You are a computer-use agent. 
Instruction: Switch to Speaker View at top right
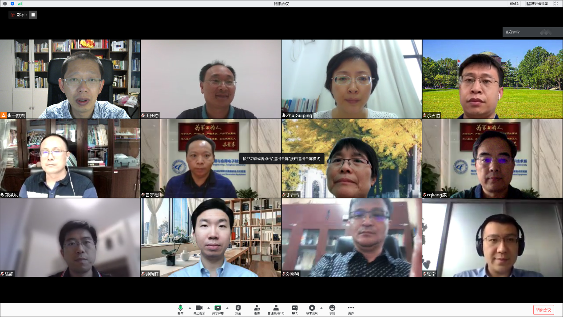coord(537,4)
